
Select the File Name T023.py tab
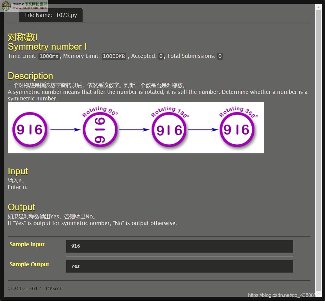coord(51,15)
